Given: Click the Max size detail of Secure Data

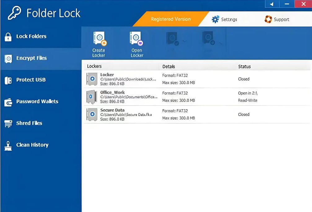Looking at the screenshot, I should (178, 118).
